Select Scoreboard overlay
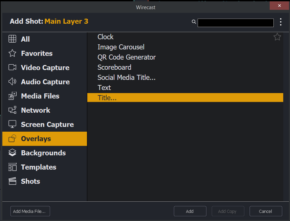 tap(185, 67)
